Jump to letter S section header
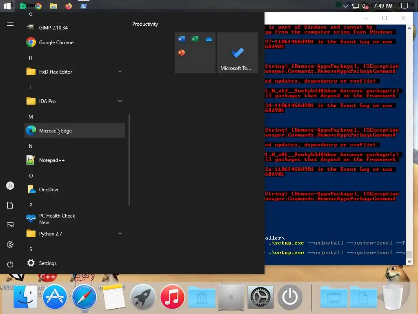Viewport: 418px width, 314px height. pos(31,249)
